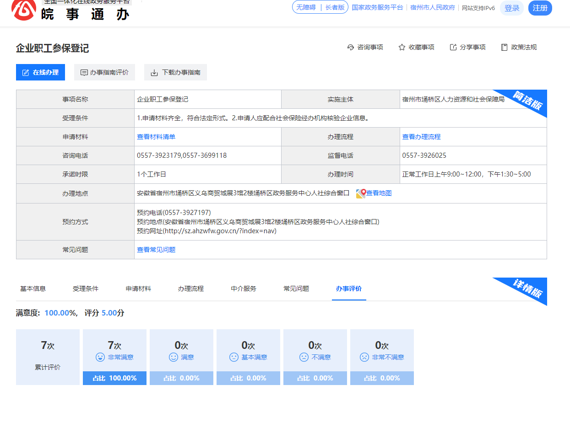The height and width of the screenshot is (439, 570).
Task: Click the 不满意 face icon
Action: 304,357
